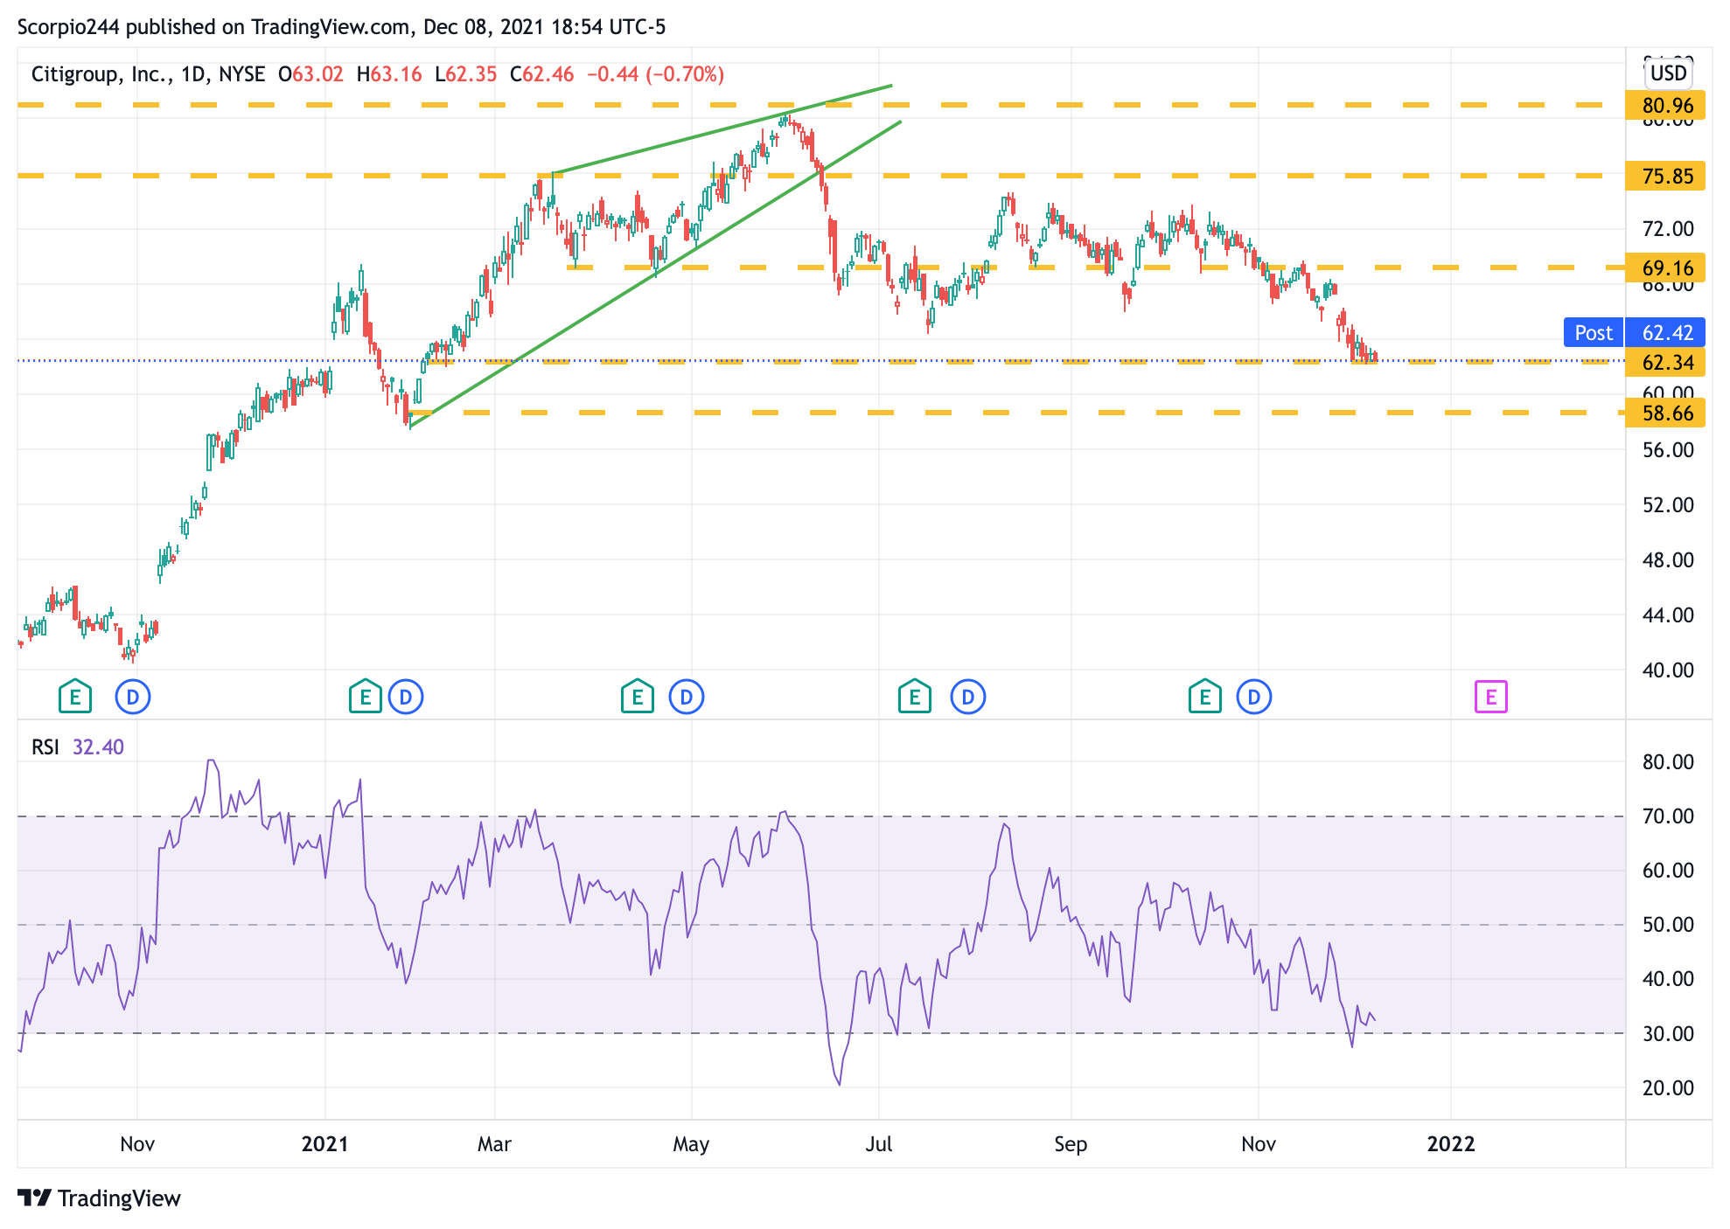Viewport: 1730px width, 1229px height.
Task: Click the earnings E icon near October
Action: pos(1205,697)
